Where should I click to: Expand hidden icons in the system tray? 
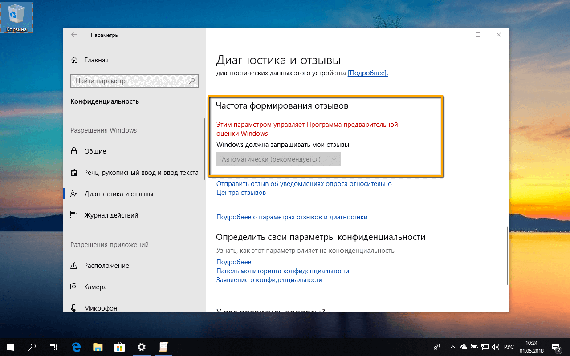pyautogui.click(x=452, y=347)
